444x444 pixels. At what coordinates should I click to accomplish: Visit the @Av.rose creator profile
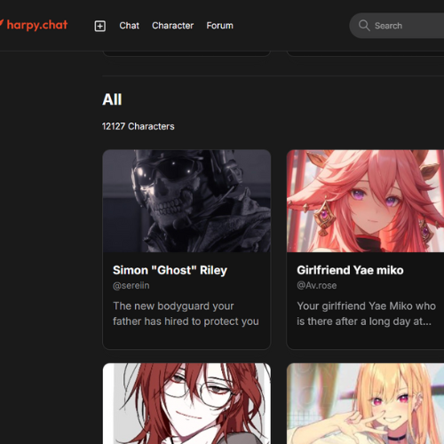[317, 286]
